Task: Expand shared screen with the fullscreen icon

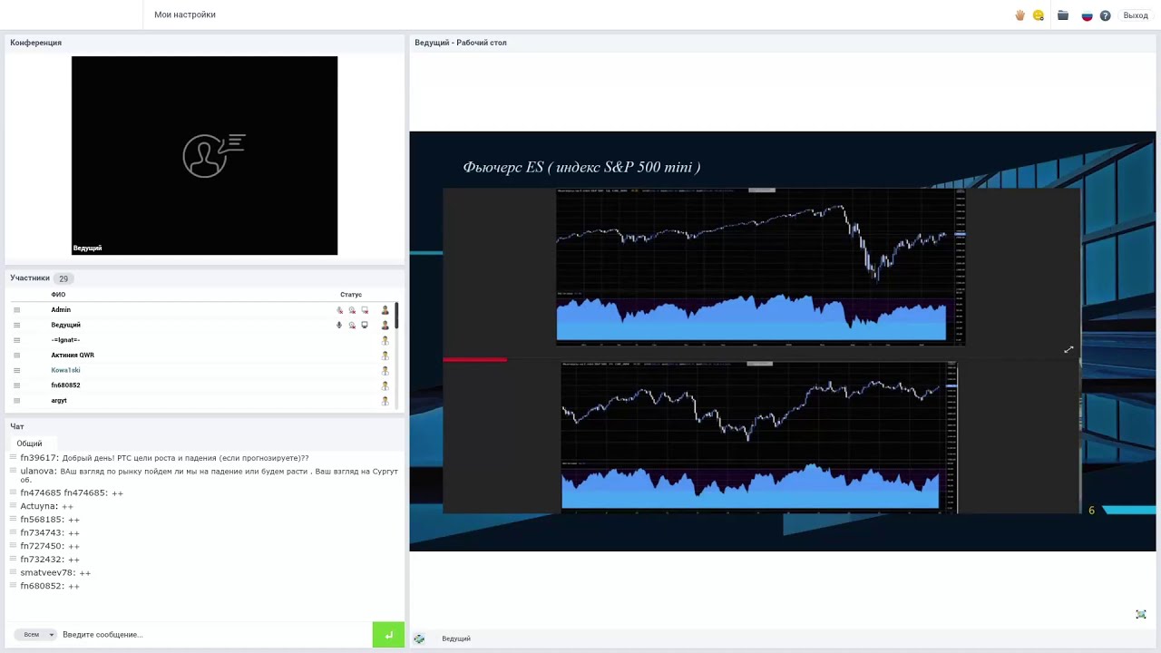Action: [1141, 615]
